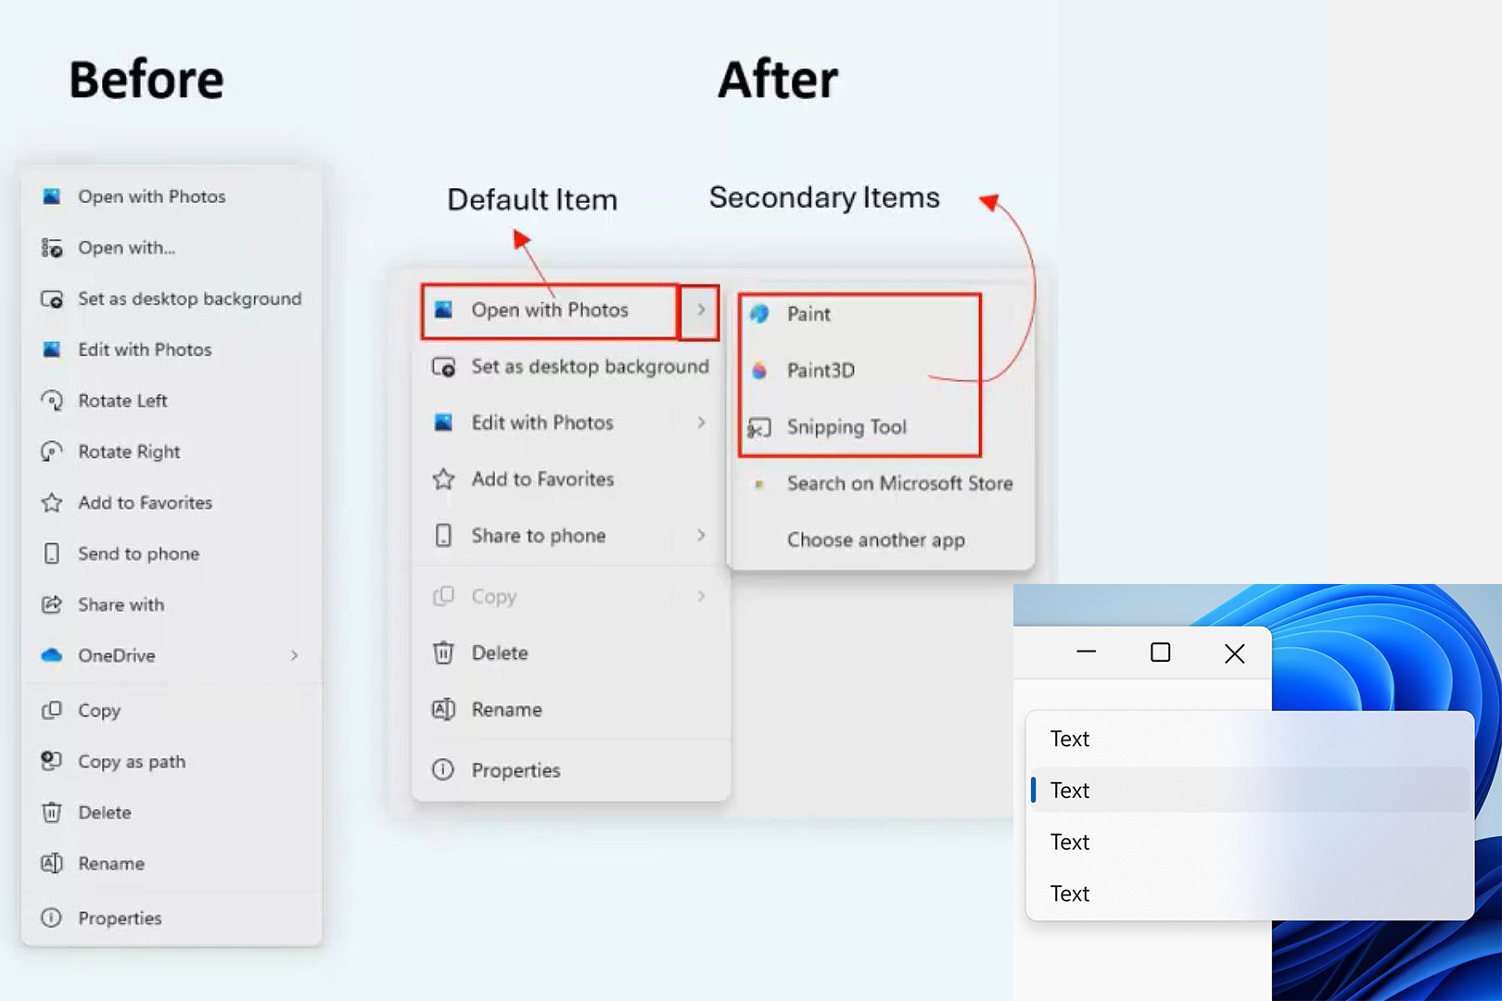
Task: Click the Rotate Right icon
Action: [52, 451]
